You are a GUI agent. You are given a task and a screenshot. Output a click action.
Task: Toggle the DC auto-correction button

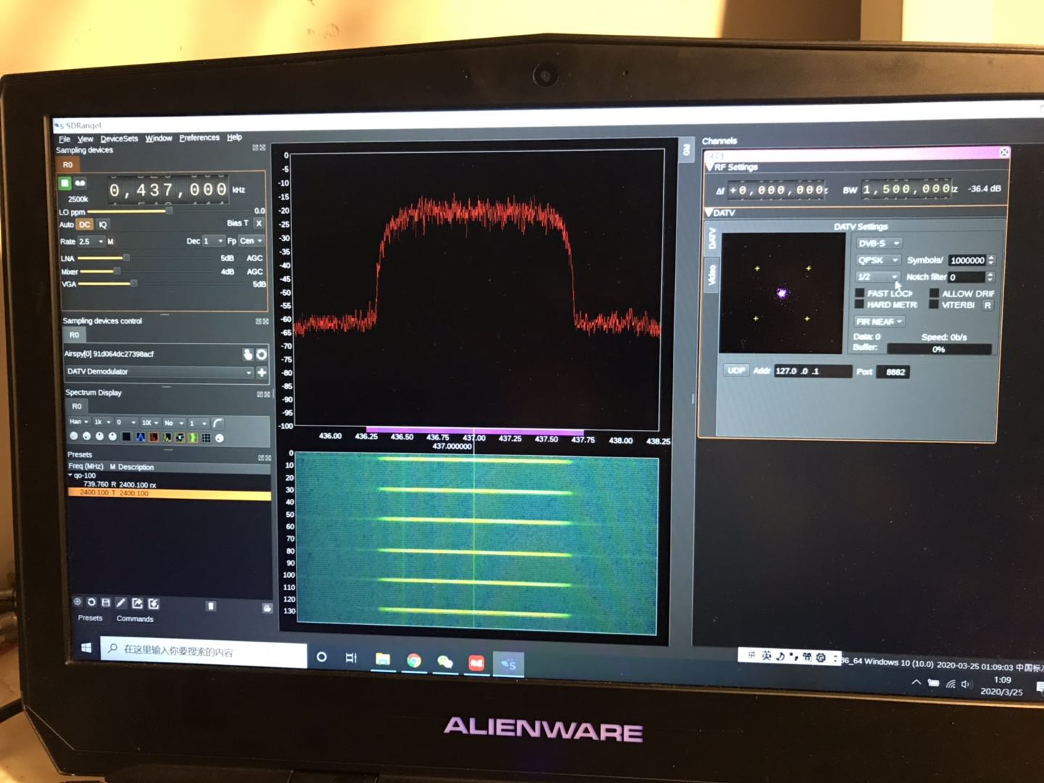(85, 225)
